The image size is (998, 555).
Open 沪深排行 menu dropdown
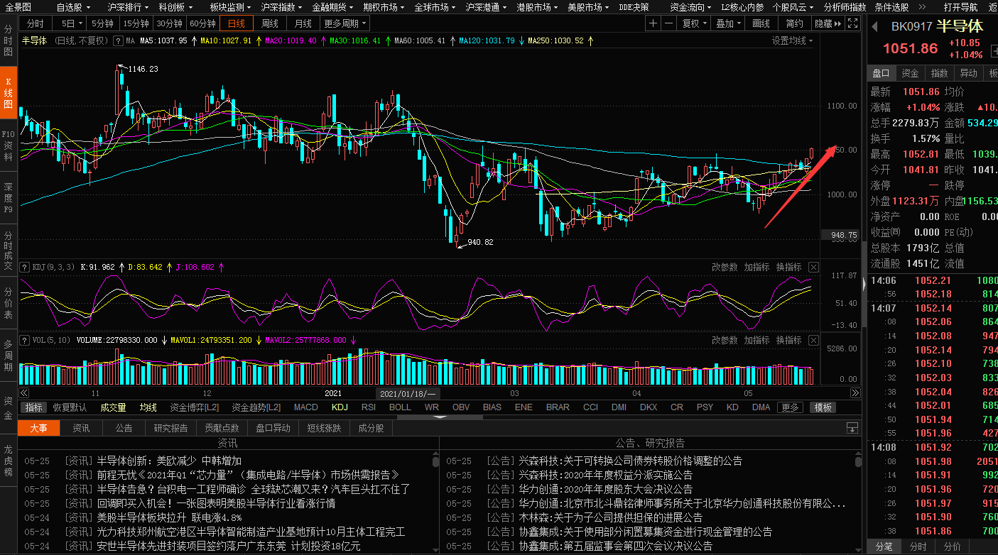(129, 7)
